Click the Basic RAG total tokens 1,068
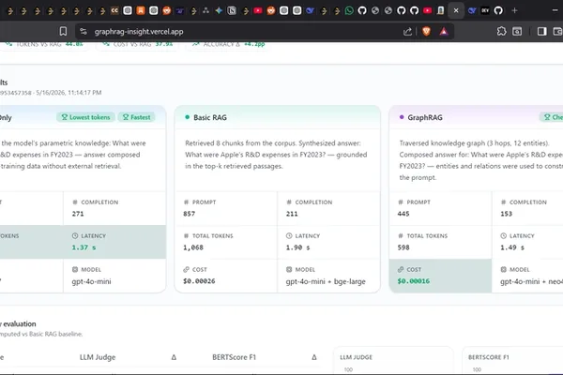Viewport: 563px width, 375px height. pos(193,247)
